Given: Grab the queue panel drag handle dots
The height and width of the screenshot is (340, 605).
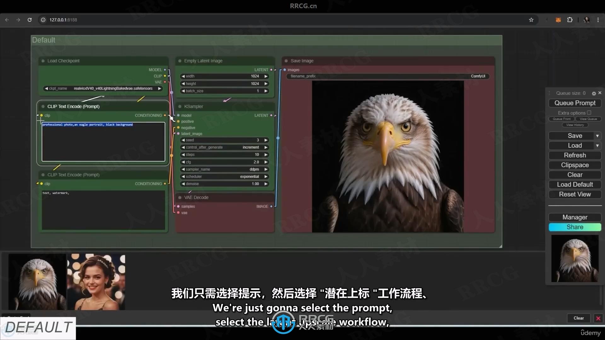Looking at the screenshot, I should [x=549, y=93].
